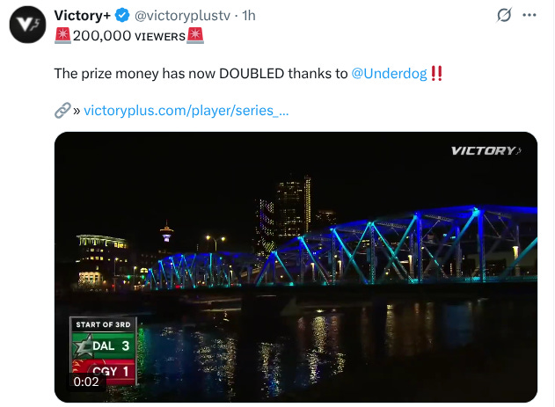
Task: Click the 1h post timestamp
Action: [x=249, y=16]
